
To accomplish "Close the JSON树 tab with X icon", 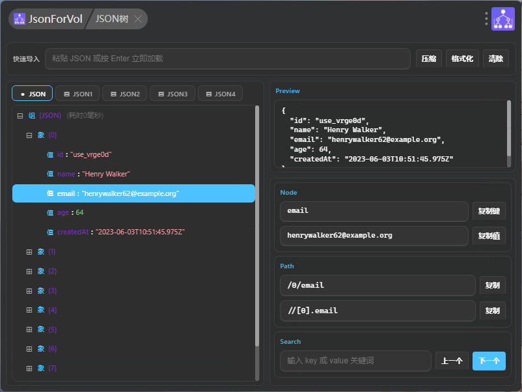I will (x=138, y=19).
